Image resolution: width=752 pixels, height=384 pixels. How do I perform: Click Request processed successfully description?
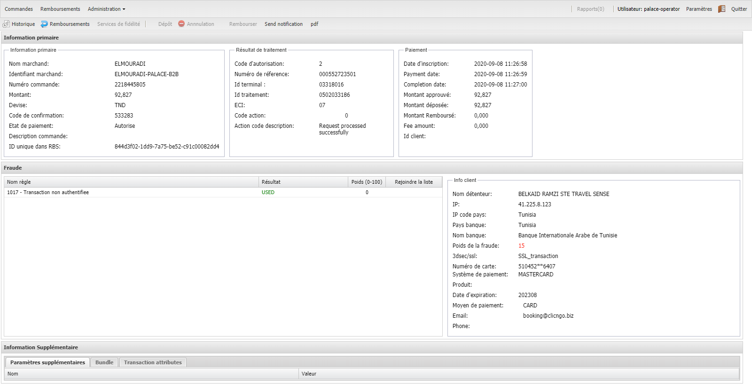click(x=342, y=129)
